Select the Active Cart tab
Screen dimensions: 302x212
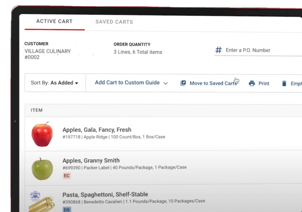click(x=54, y=21)
